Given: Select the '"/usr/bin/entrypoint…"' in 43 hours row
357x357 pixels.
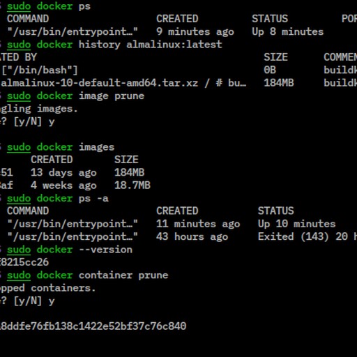Looking at the screenshot, I should click(73, 236).
